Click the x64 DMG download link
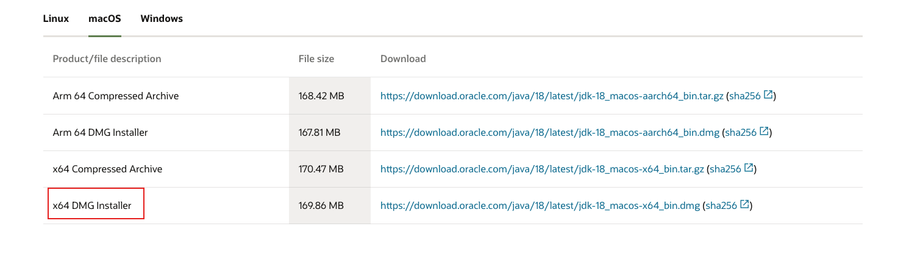The image size is (909, 254). click(540, 206)
